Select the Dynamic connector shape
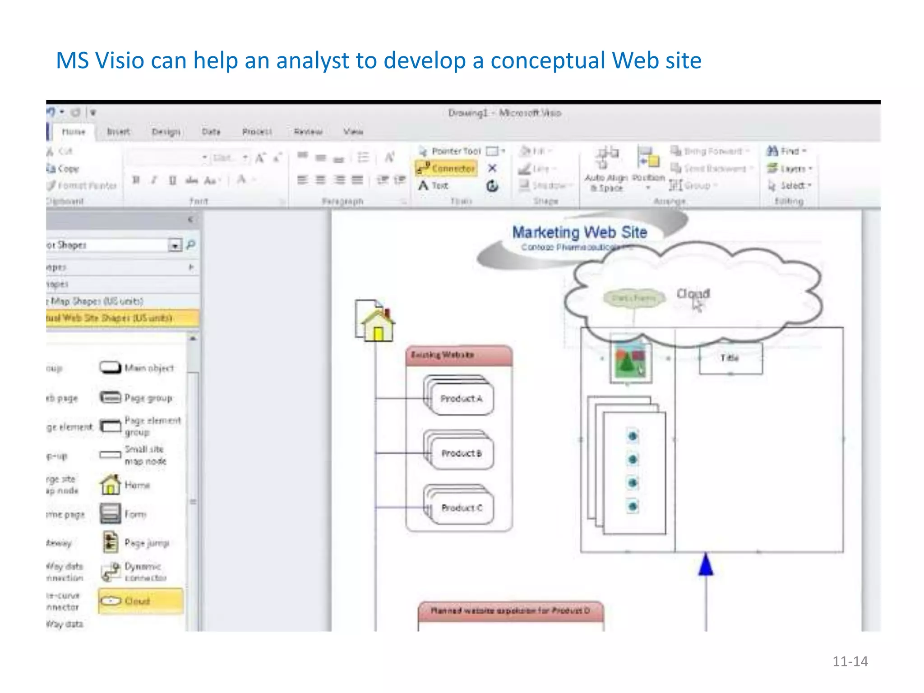This screenshot has height=693, width=924. tap(134, 572)
